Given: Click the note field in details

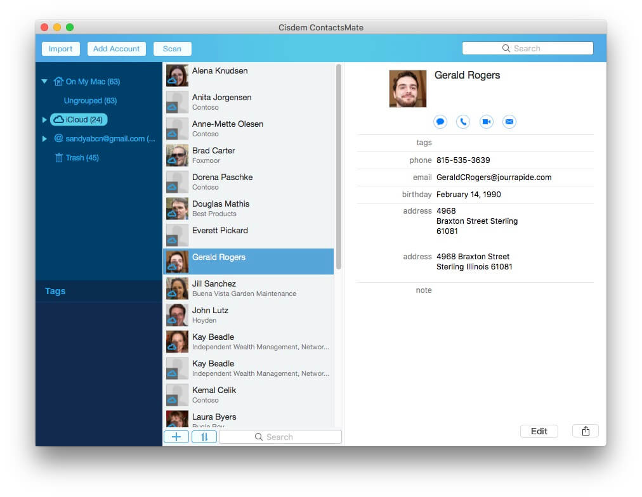Looking at the screenshot, I should (x=475, y=290).
